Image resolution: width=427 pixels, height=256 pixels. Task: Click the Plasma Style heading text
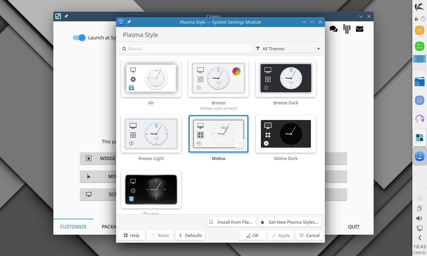140,35
